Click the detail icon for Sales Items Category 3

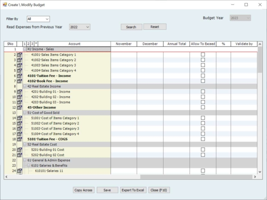pyautogui.click(x=20, y=65)
